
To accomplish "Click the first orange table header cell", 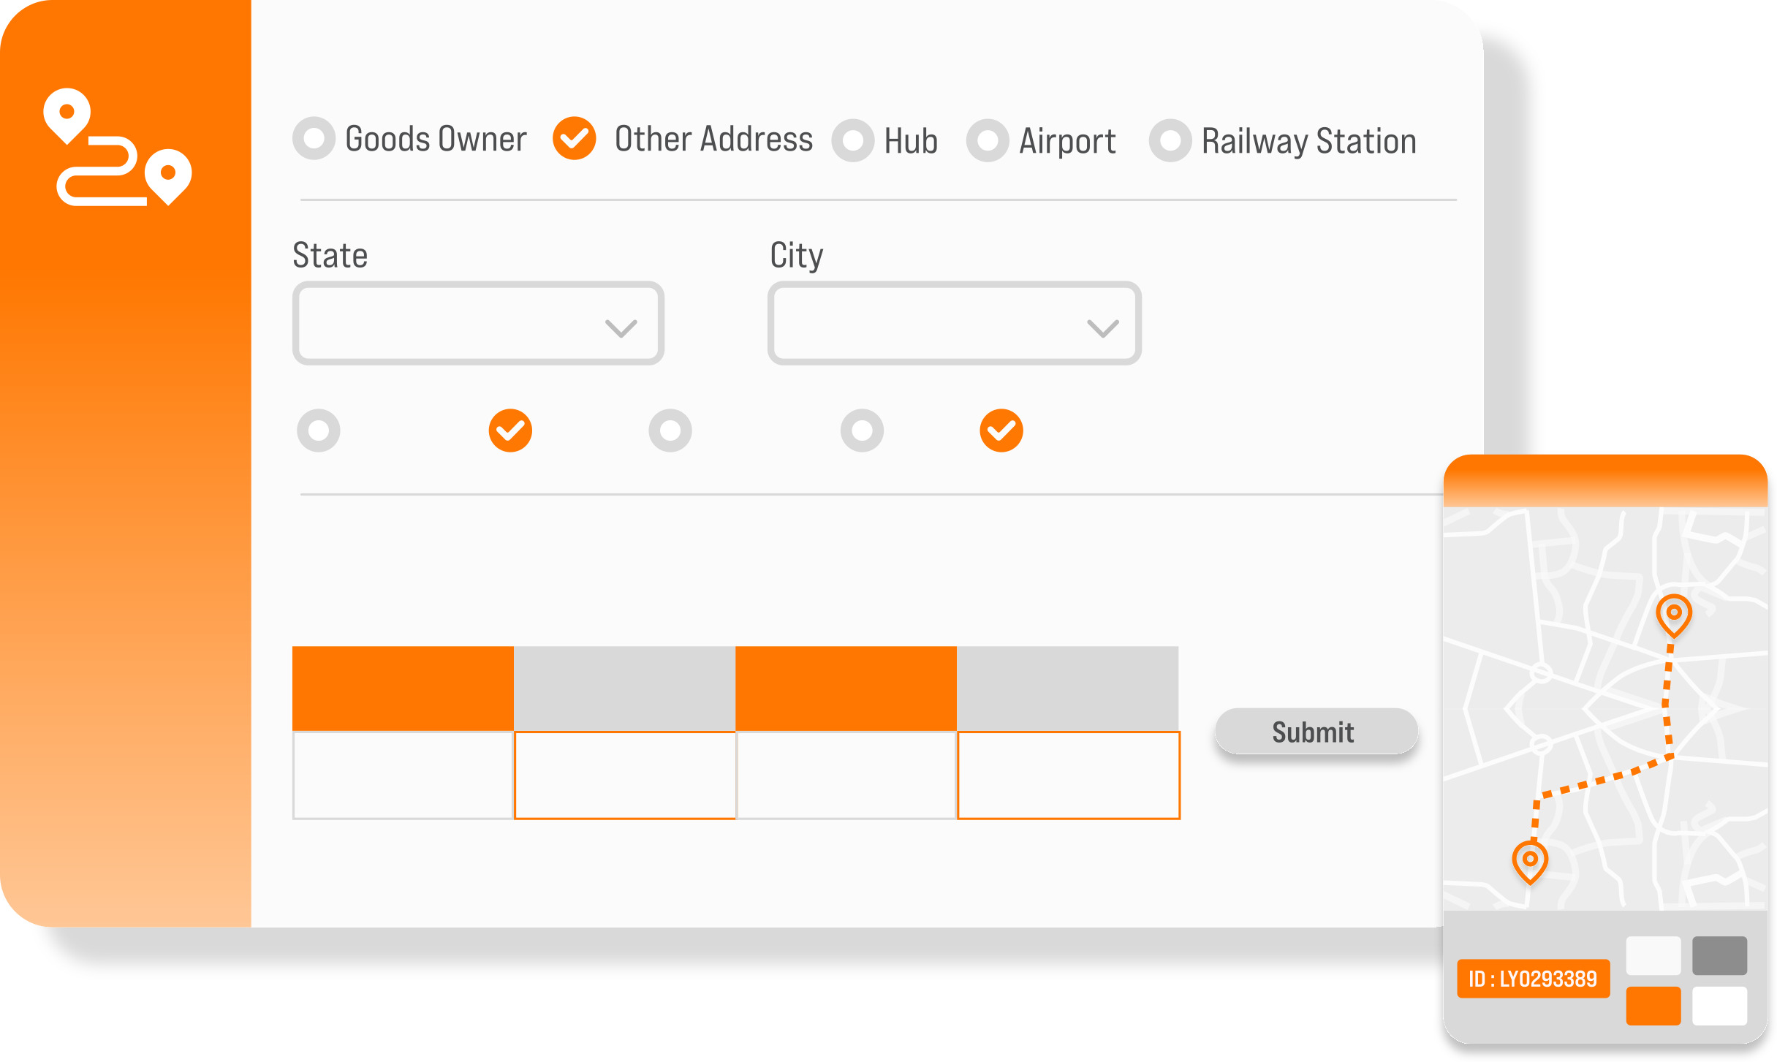I will [403, 688].
